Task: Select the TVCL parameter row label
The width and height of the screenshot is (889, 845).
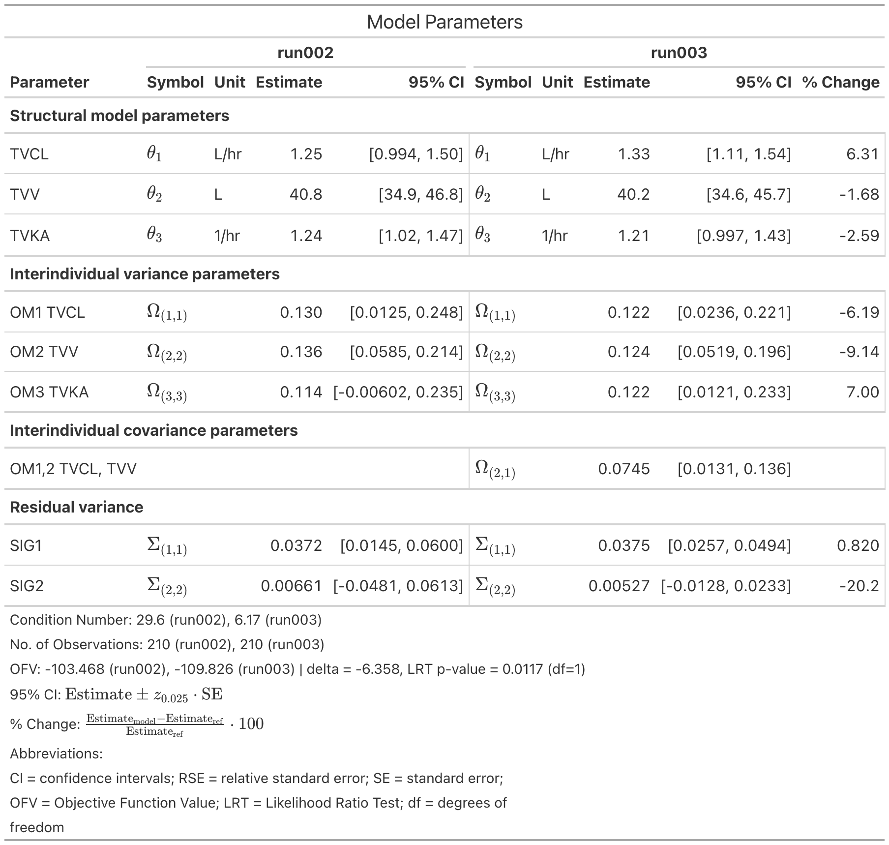Action: pyautogui.click(x=29, y=154)
